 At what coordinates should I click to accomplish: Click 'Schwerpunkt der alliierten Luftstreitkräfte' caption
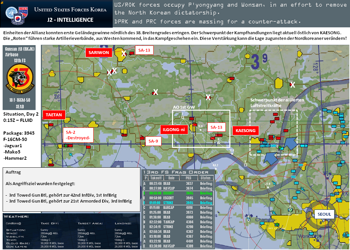pyautogui.click(x=277, y=102)
